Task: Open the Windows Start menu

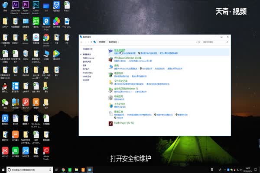Action: pyautogui.click(x=3, y=170)
